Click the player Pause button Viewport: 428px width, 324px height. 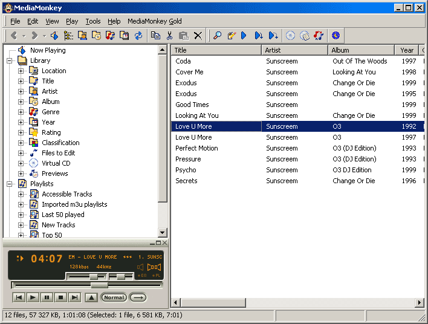(x=47, y=297)
